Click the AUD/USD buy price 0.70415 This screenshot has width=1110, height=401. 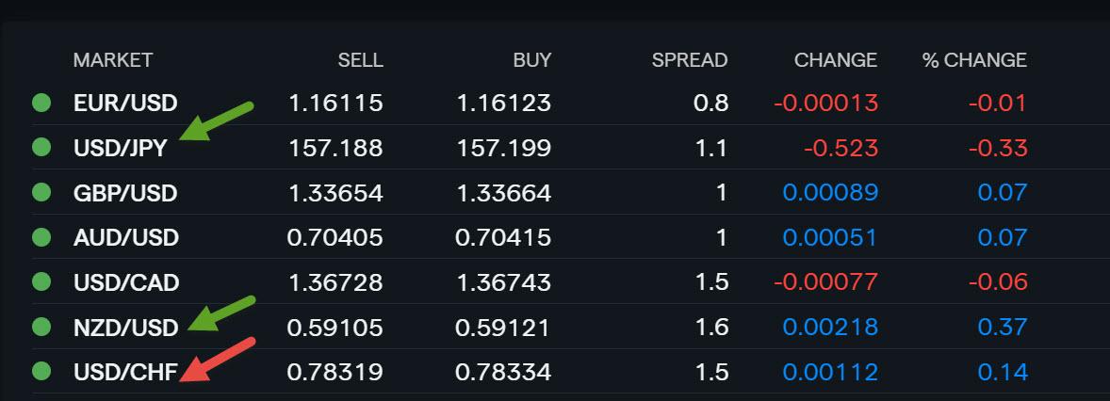click(503, 237)
